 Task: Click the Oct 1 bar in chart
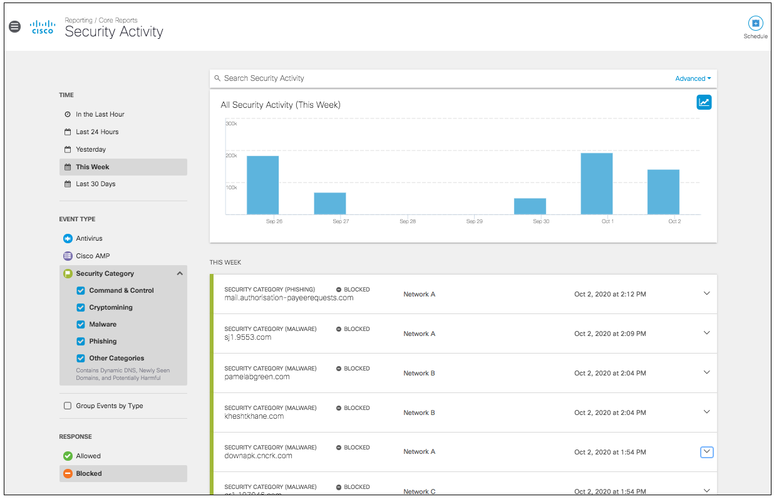(x=597, y=184)
